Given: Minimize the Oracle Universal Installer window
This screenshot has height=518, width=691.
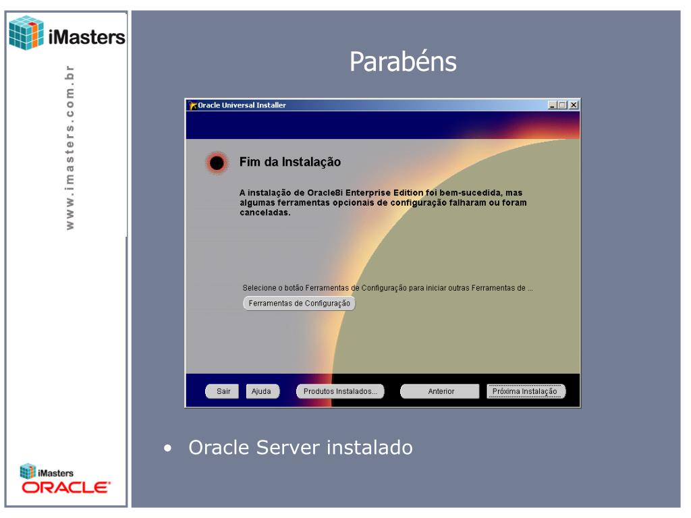Looking at the screenshot, I should [552, 105].
